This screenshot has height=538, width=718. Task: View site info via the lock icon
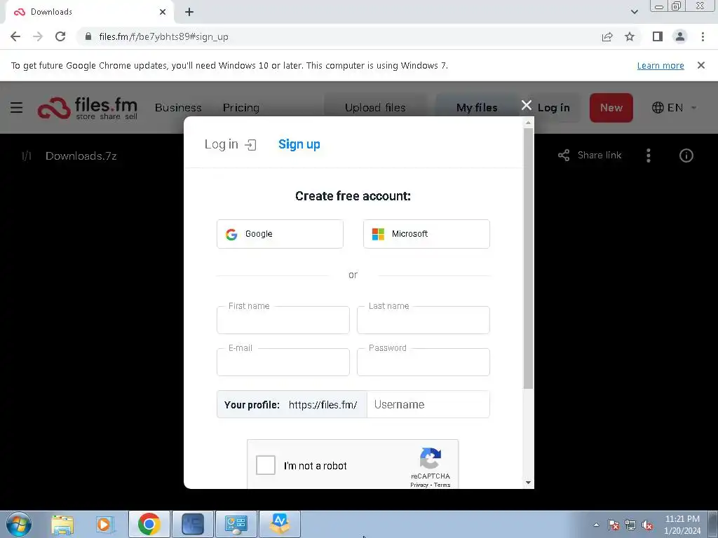88,36
